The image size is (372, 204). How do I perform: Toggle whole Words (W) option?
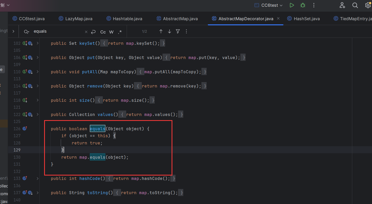pyautogui.click(x=111, y=32)
